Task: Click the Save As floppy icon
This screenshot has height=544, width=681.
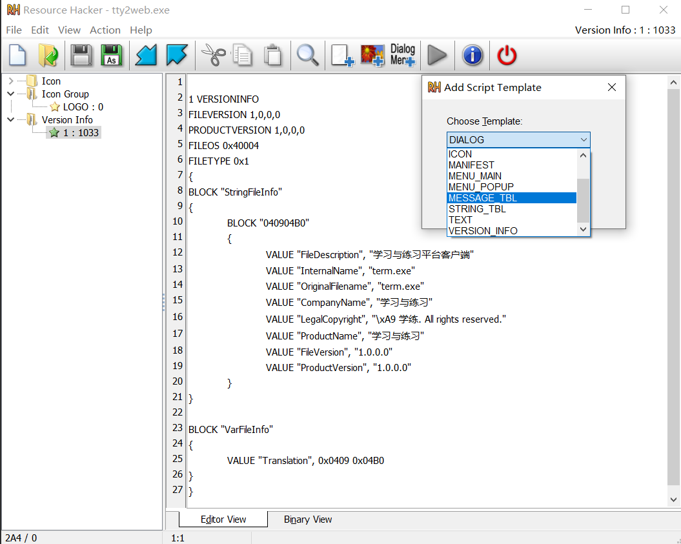Action: [112, 55]
